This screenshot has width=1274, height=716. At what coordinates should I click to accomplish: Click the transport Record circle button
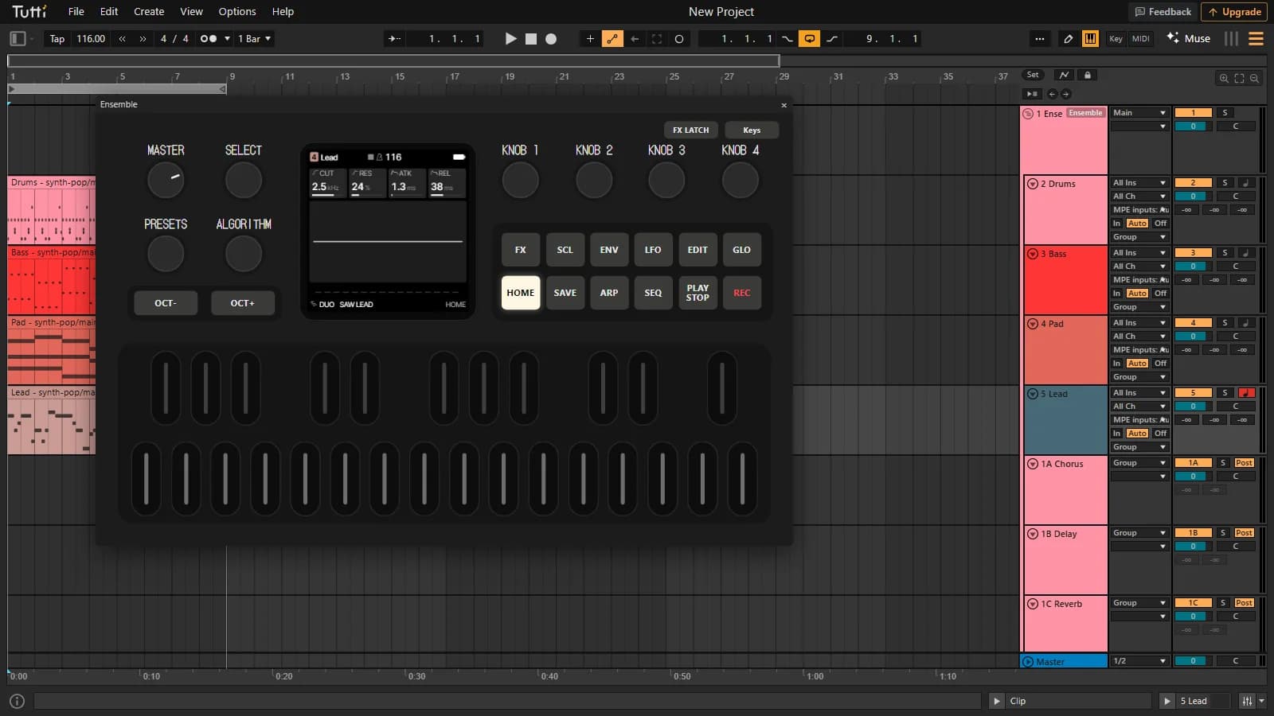[x=550, y=38]
